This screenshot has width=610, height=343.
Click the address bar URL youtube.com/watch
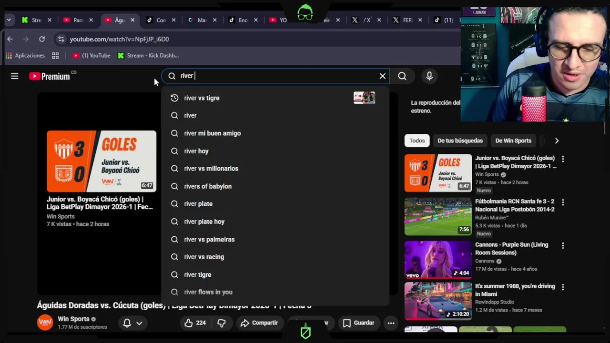(x=119, y=39)
